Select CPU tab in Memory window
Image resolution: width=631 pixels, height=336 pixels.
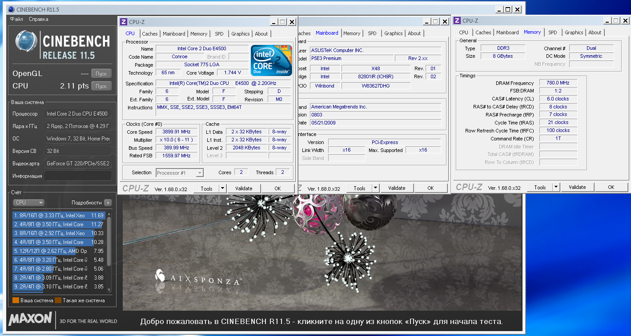point(464,32)
